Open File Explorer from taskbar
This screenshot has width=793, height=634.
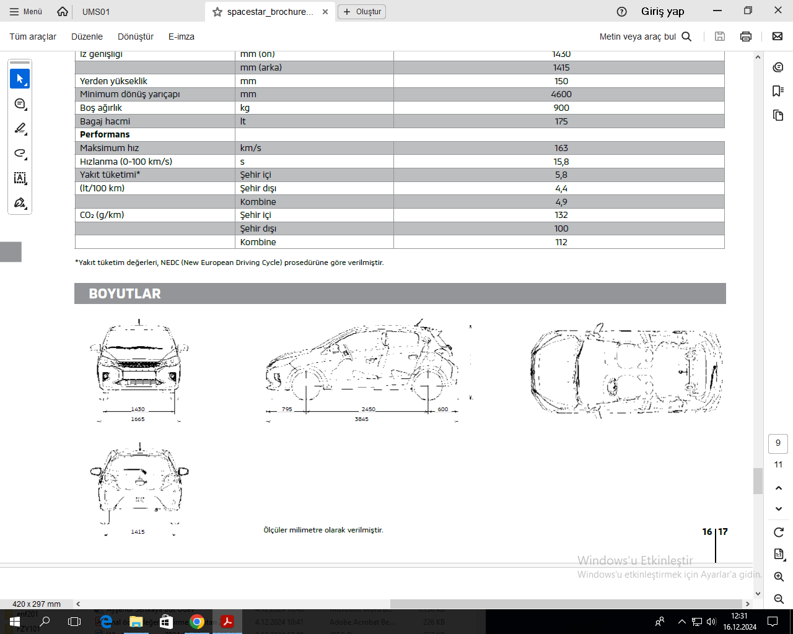136,622
